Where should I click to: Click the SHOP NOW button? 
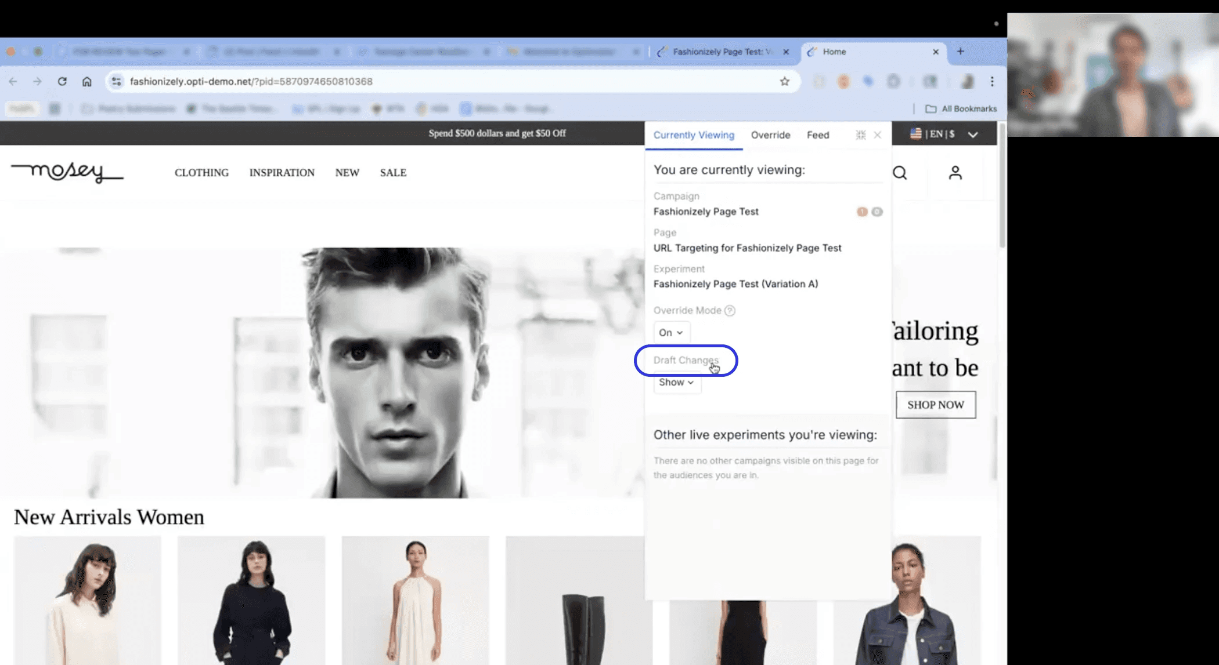(935, 405)
